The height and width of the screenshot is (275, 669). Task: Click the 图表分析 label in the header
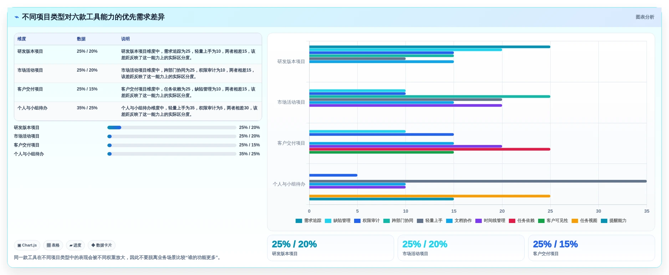click(645, 17)
